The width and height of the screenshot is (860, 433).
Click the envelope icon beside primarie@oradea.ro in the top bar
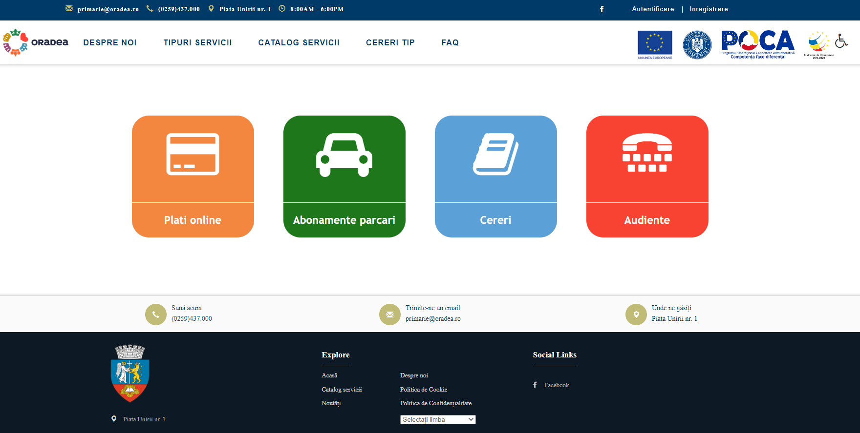(x=69, y=8)
